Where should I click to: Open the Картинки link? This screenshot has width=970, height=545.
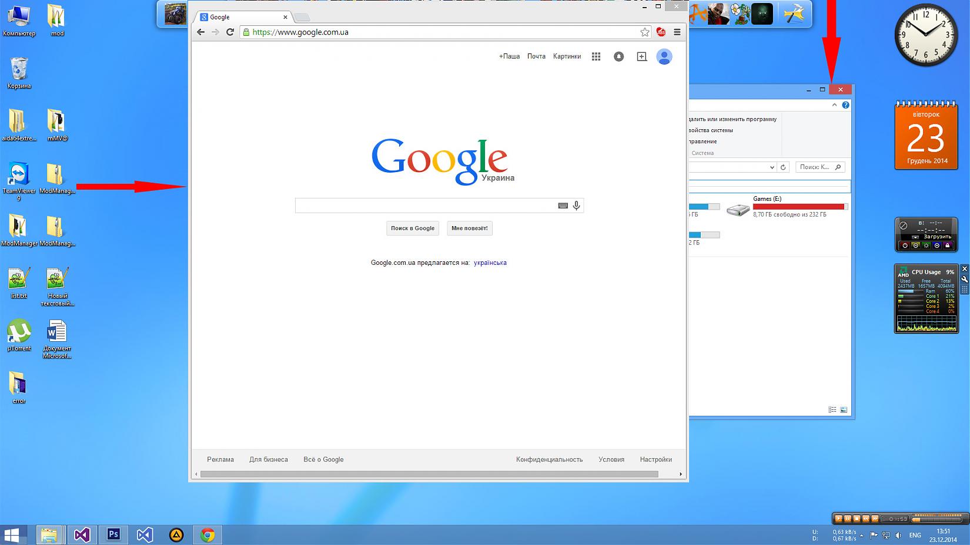567,56
